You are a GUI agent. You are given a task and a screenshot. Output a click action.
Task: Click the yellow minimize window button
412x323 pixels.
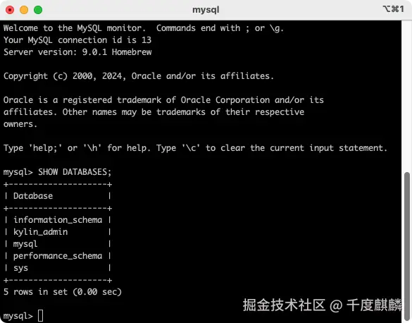(x=24, y=10)
